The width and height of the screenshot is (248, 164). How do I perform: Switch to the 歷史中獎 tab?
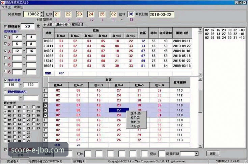tap(62, 25)
